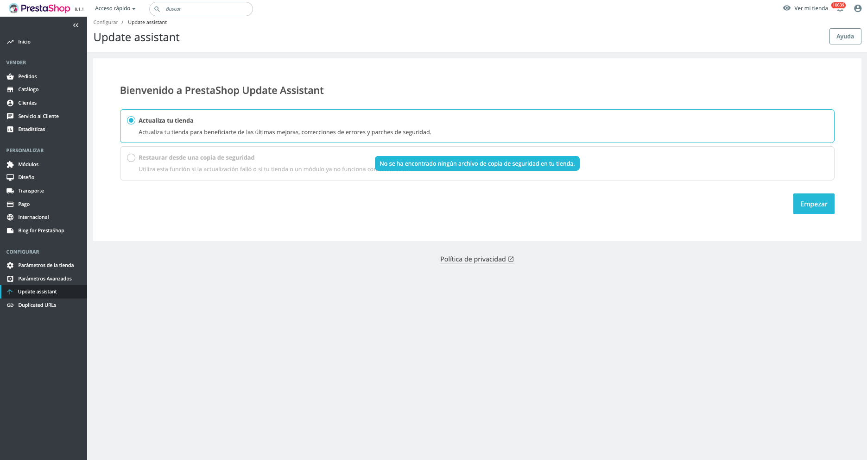Click the Parámetros de la tienda gear icon
The width and height of the screenshot is (867, 460).
[10, 265]
